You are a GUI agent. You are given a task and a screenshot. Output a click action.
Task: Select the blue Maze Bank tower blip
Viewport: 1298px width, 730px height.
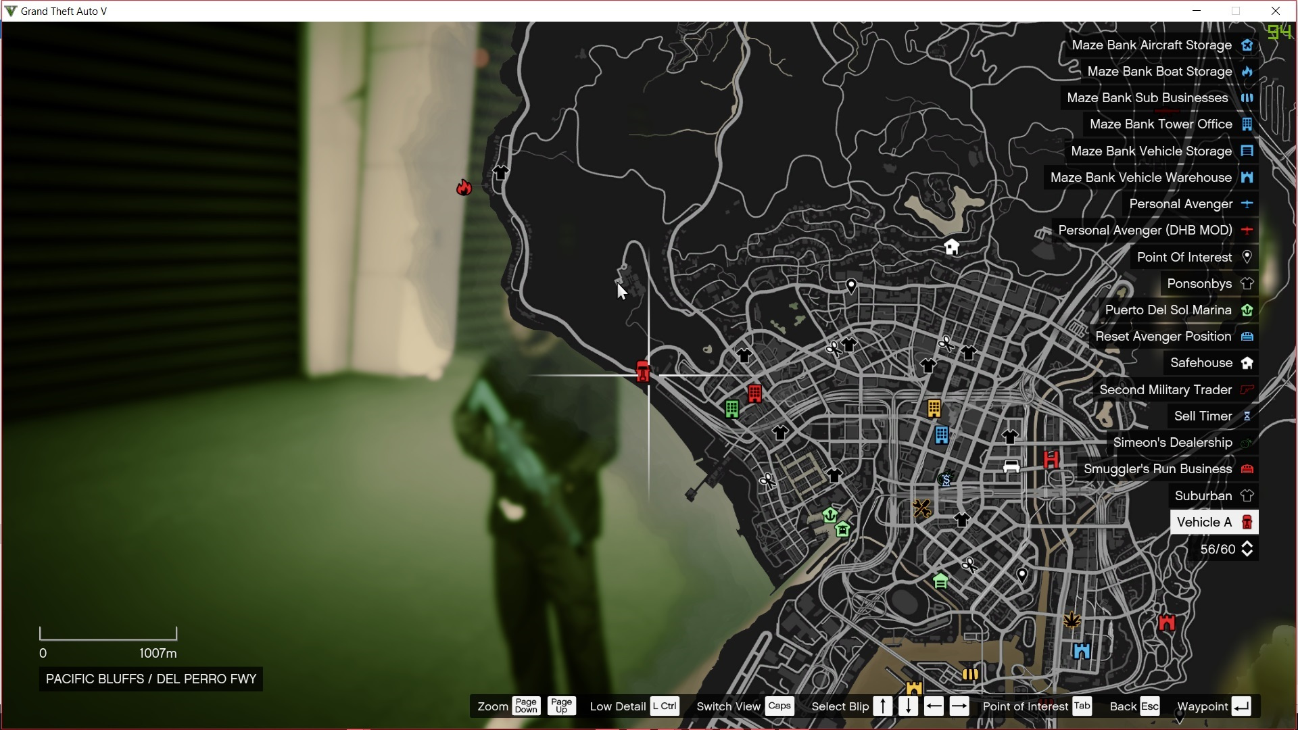tap(942, 435)
